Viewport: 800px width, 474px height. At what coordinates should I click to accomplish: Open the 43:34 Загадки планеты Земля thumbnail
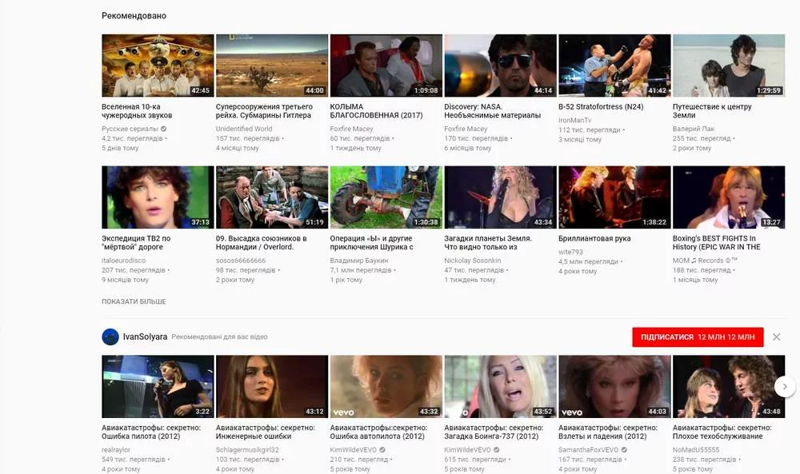point(501,197)
